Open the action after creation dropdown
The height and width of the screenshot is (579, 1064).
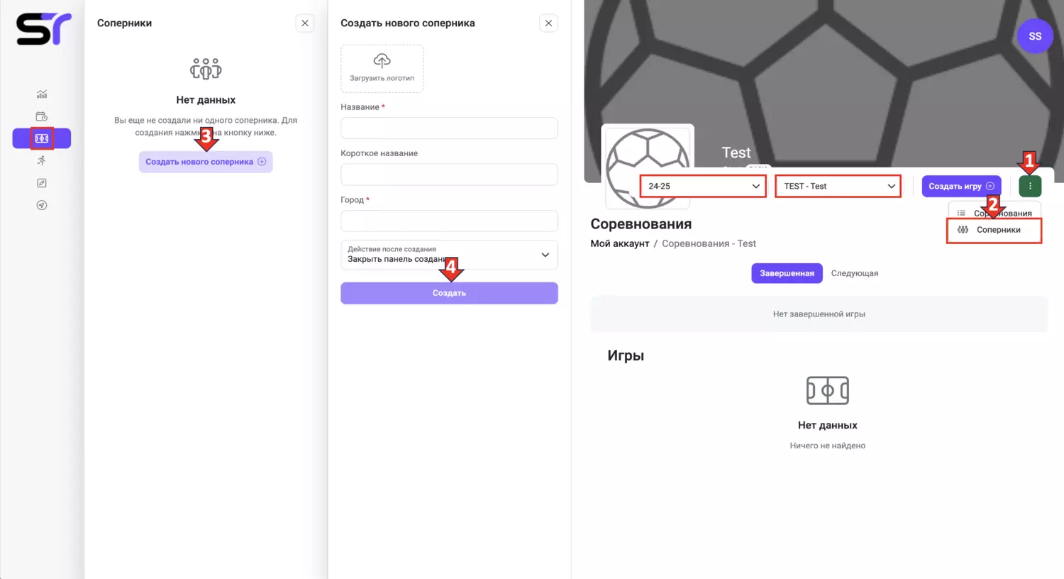tap(449, 255)
